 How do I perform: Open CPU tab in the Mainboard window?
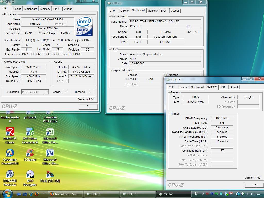click(x=112, y=11)
